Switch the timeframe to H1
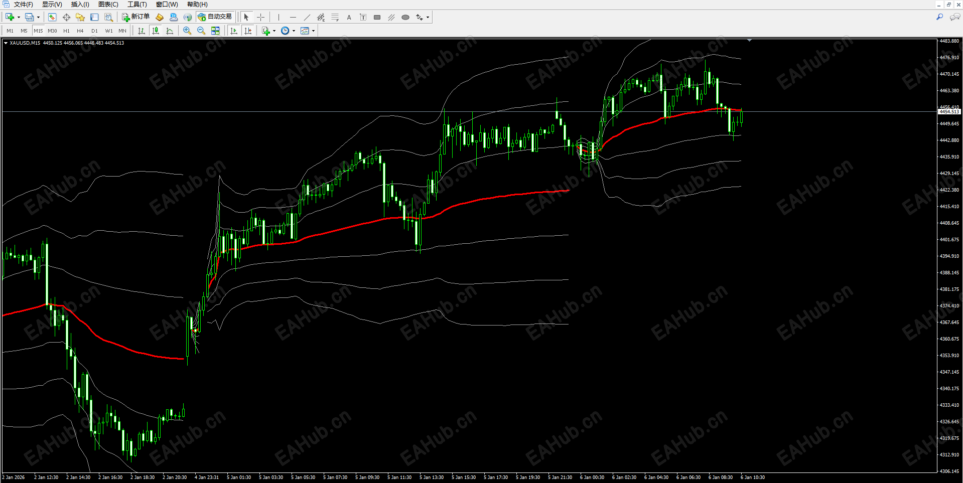Viewport: 963px width, 483px height. 66,31
